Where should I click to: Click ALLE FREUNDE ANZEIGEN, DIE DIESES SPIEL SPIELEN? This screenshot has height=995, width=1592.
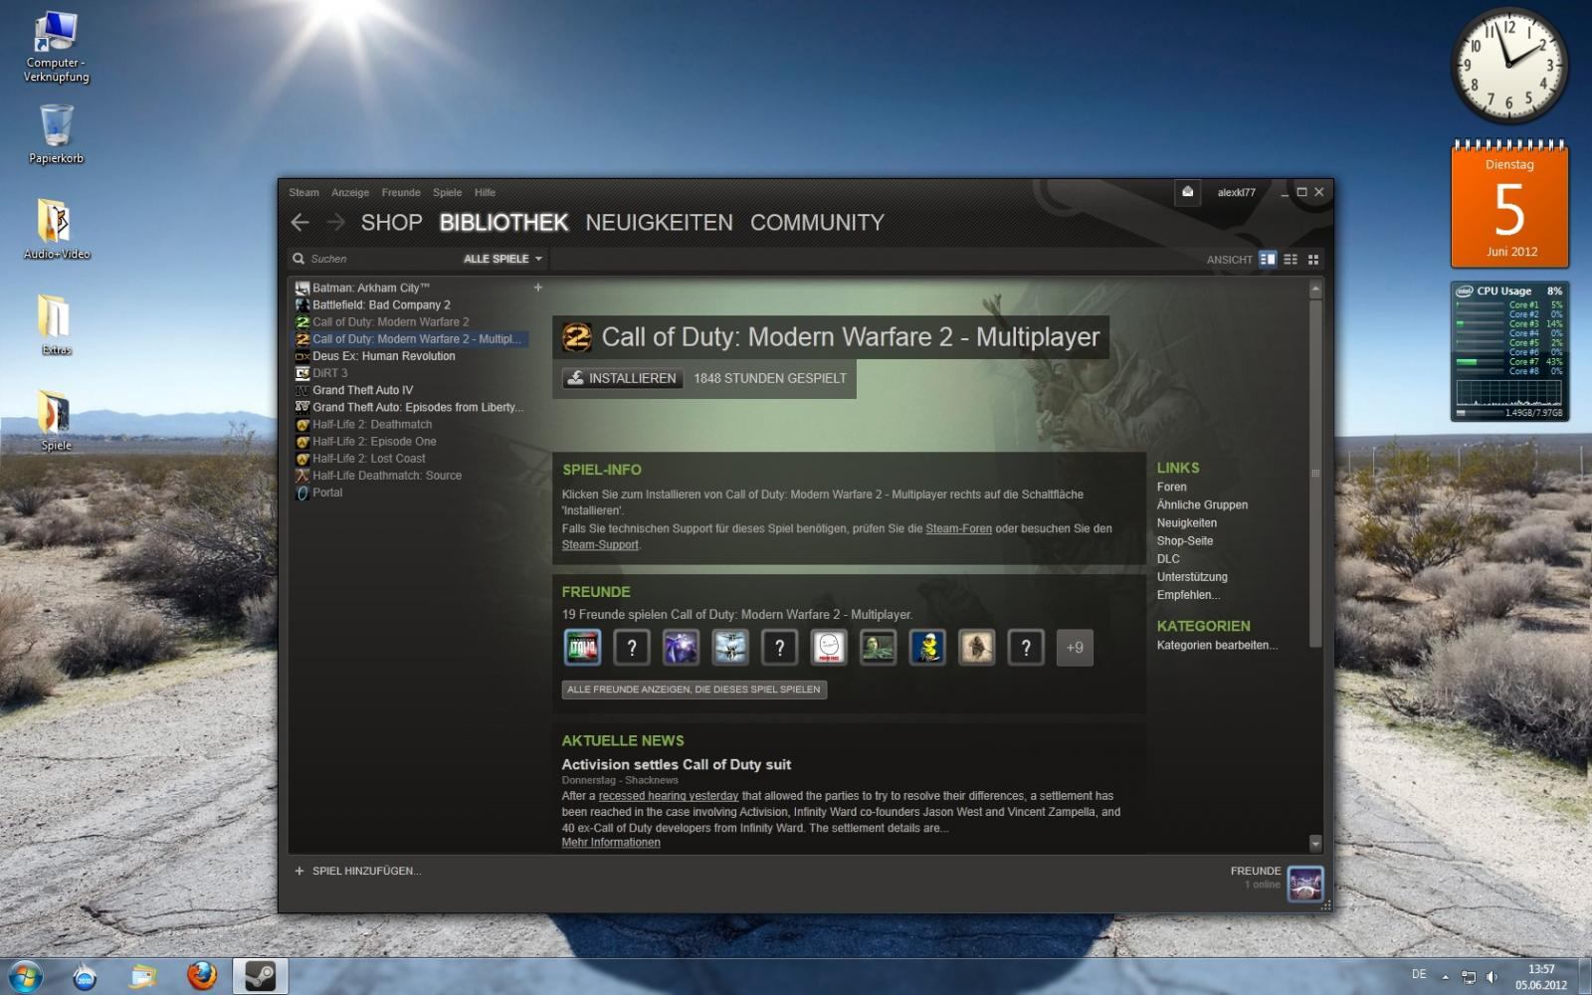tap(694, 690)
